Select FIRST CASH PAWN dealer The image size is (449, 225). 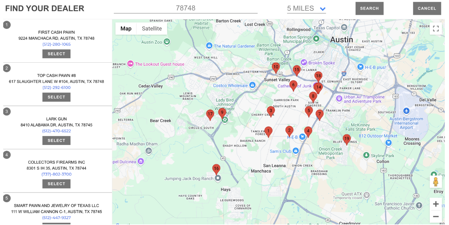[x=56, y=54]
